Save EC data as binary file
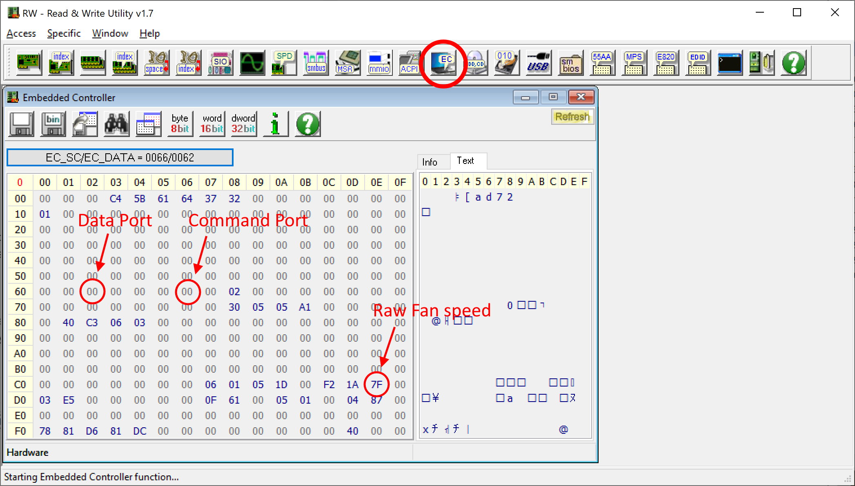The image size is (855, 486). [53, 124]
